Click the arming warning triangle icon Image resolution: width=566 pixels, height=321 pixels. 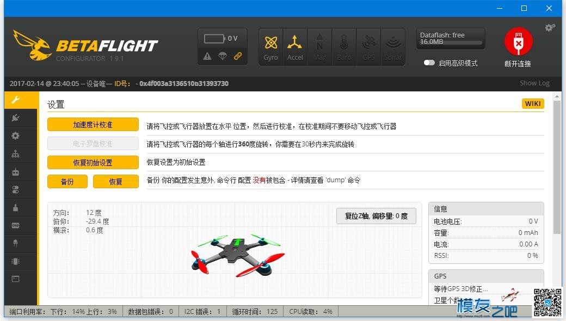pyautogui.click(x=207, y=56)
